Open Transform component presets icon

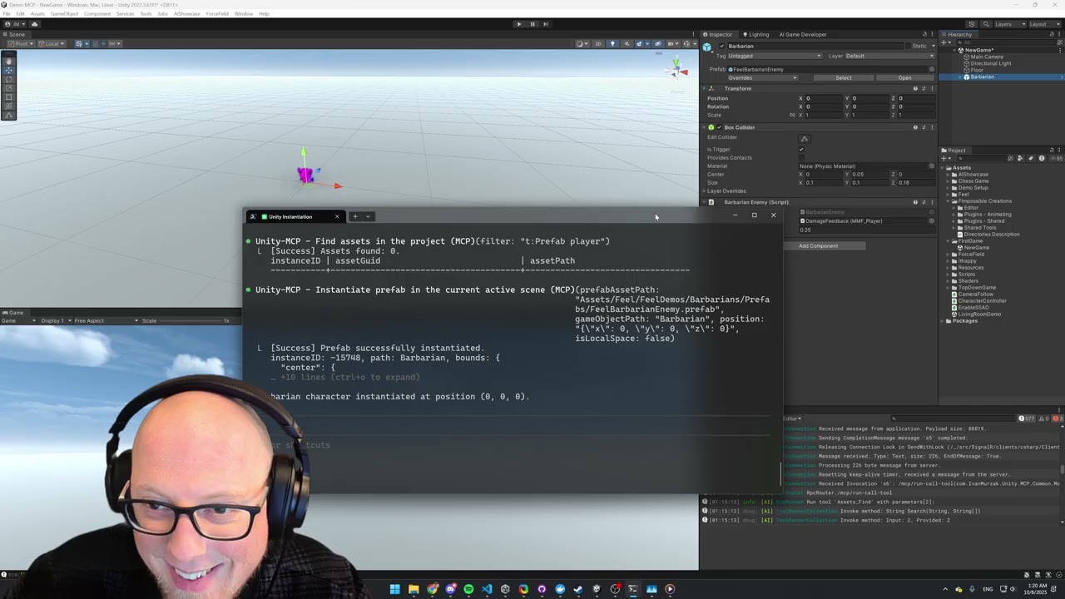click(x=924, y=88)
